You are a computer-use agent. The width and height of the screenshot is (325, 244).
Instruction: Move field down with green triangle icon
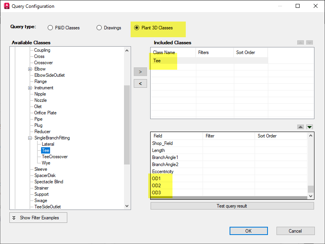click(x=309, y=127)
